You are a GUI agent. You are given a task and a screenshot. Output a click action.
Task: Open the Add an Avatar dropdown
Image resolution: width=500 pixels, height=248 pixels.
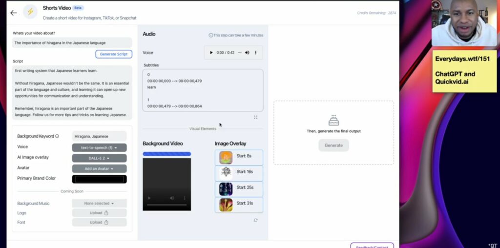(99, 168)
